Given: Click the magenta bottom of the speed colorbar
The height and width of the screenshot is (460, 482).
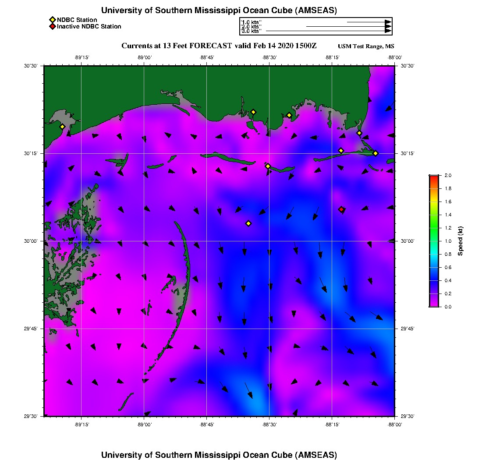Looking at the screenshot, I should click(433, 304).
